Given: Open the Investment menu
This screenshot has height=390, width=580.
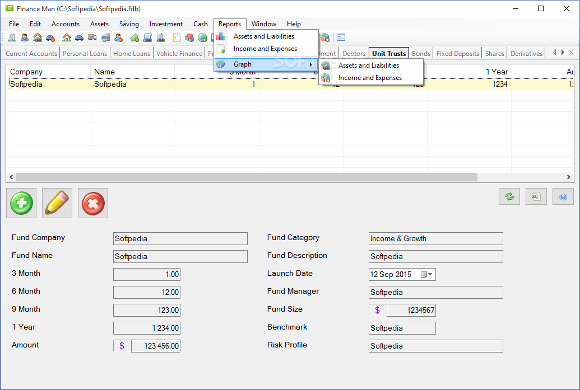Looking at the screenshot, I should tap(166, 24).
